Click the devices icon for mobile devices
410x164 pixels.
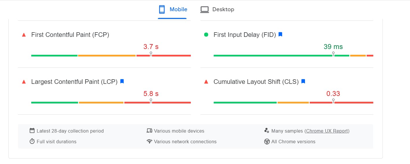(149, 131)
